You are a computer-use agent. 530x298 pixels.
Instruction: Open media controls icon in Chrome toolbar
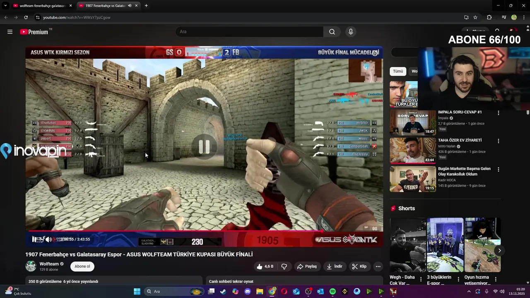click(x=504, y=17)
